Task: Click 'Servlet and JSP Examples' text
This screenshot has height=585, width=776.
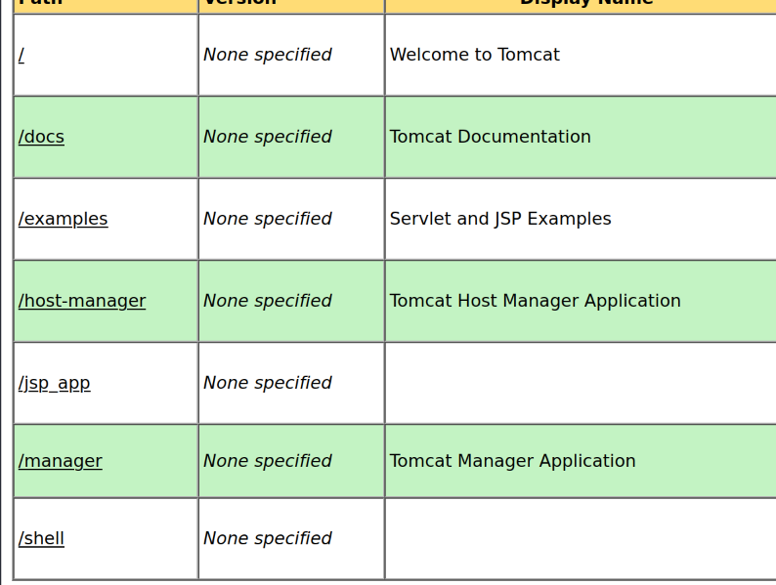Action: tap(499, 220)
